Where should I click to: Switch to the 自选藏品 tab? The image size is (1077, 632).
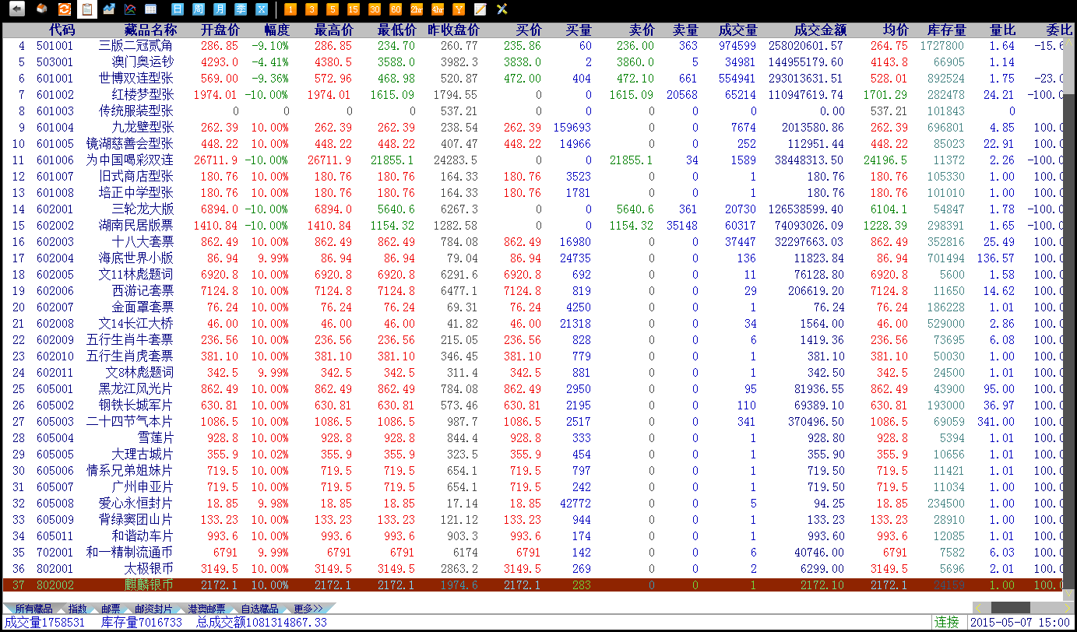pos(259,609)
